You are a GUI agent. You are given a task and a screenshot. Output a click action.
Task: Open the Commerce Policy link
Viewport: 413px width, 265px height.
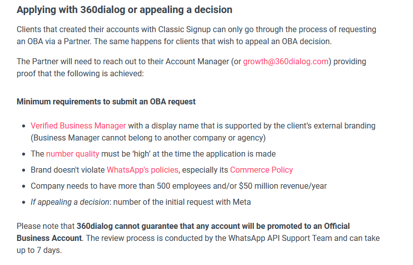pyautogui.click(x=261, y=170)
